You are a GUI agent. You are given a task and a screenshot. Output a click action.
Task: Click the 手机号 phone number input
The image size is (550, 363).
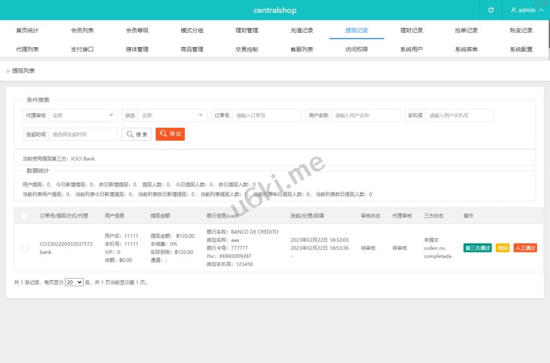pyautogui.click(x=459, y=115)
